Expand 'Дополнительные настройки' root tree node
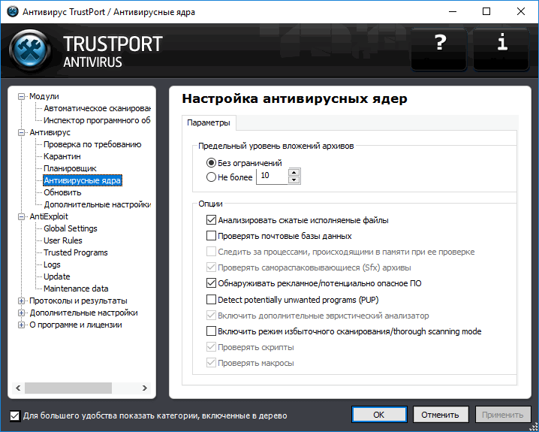Image resolution: width=539 pixels, height=432 pixels. coord(21,313)
